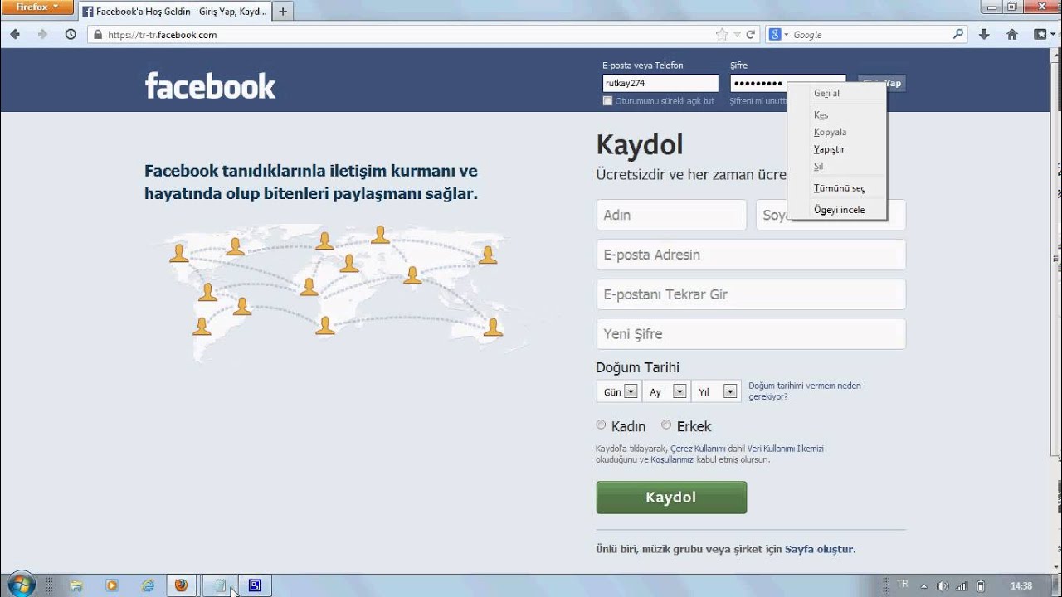Click the Yeni Şifre field

tap(751, 334)
